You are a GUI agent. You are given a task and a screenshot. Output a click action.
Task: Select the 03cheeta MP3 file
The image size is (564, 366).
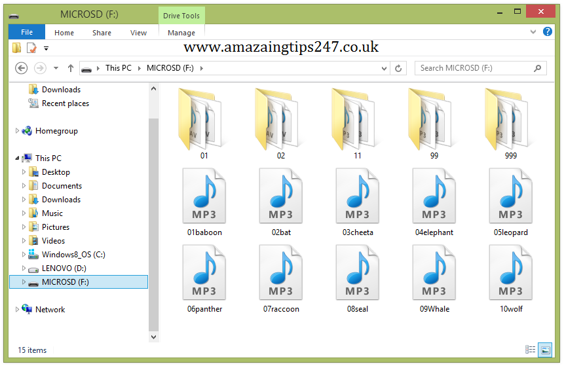(357, 202)
